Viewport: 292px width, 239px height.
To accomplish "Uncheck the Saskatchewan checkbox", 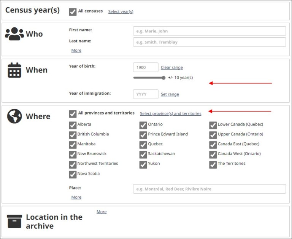I will click(x=143, y=155).
